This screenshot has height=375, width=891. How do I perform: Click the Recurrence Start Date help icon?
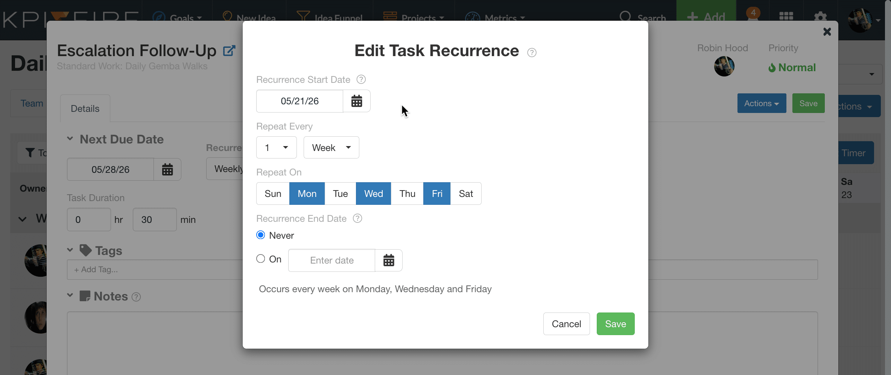[361, 79]
